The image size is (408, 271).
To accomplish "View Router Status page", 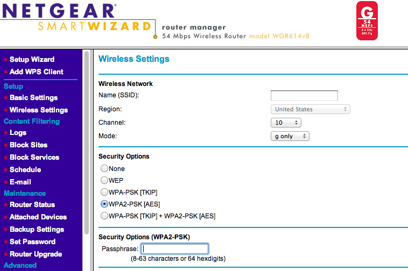I will [x=32, y=204].
